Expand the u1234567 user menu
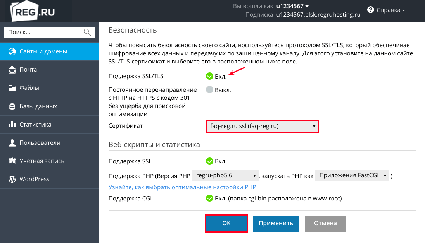Image resolution: width=425 pixels, height=243 pixels. click(292, 6)
